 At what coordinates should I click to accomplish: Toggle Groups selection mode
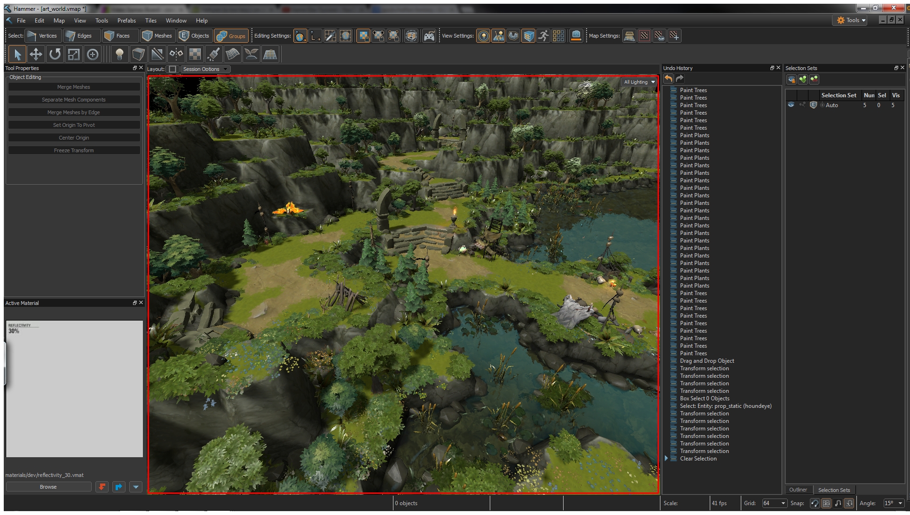pos(231,36)
